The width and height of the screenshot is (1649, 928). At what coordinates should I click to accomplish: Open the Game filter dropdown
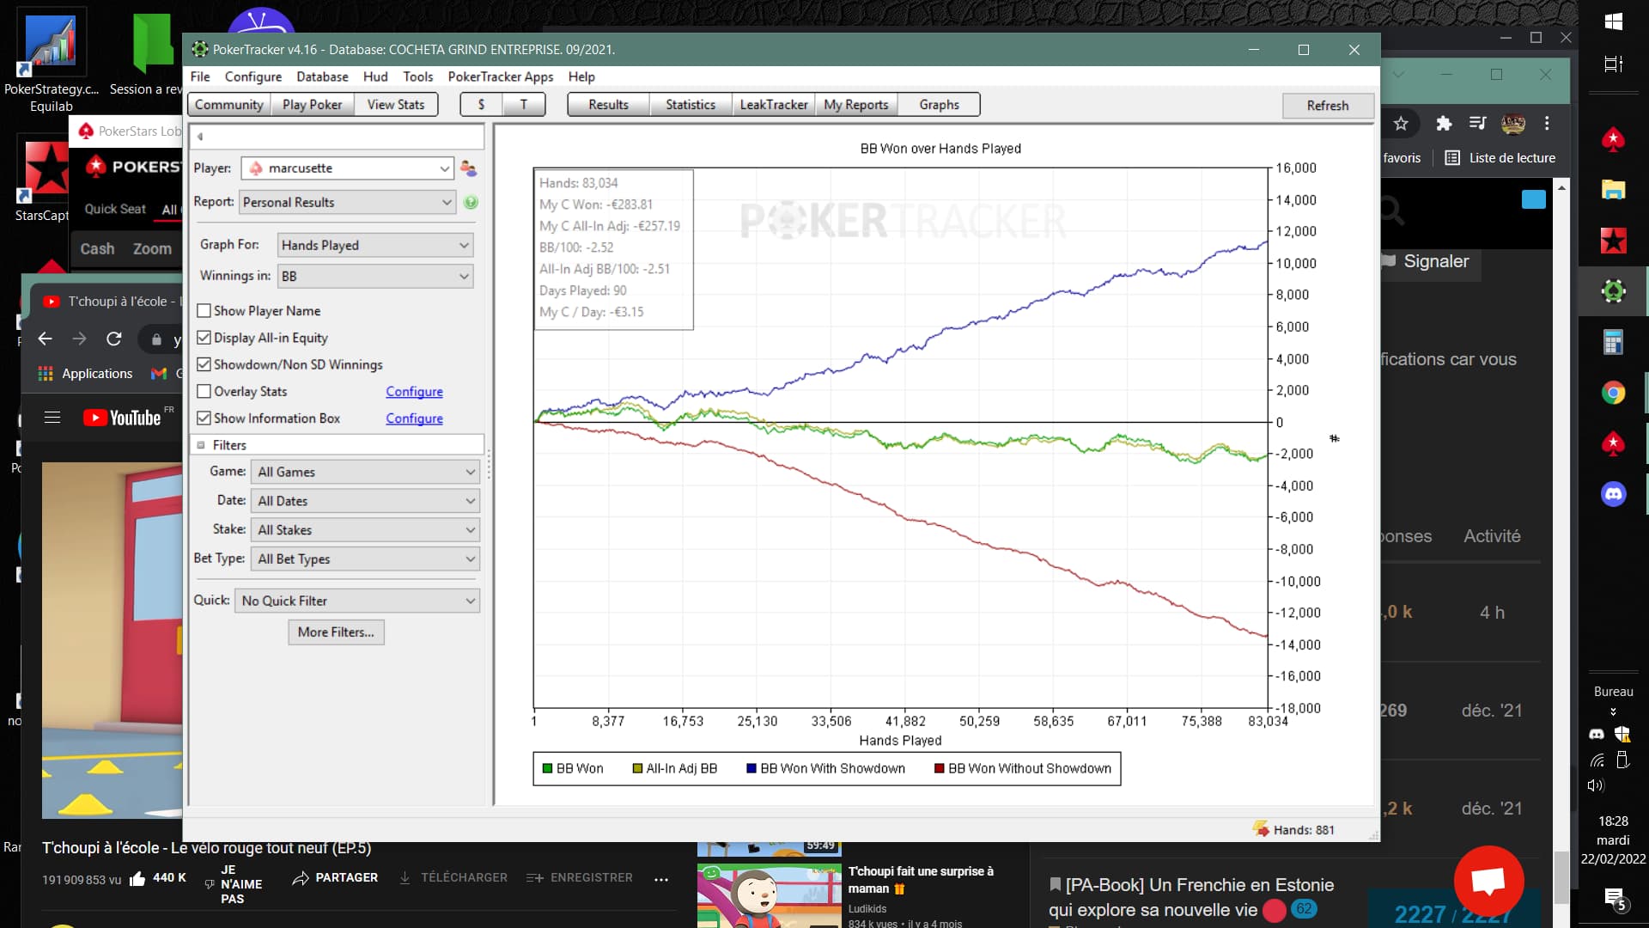365,472
